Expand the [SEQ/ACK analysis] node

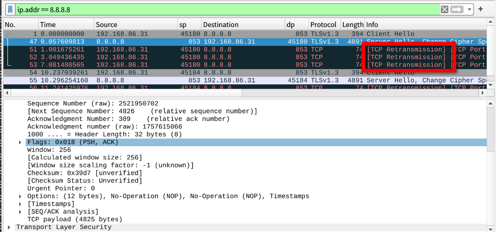pyautogui.click(x=21, y=211)
